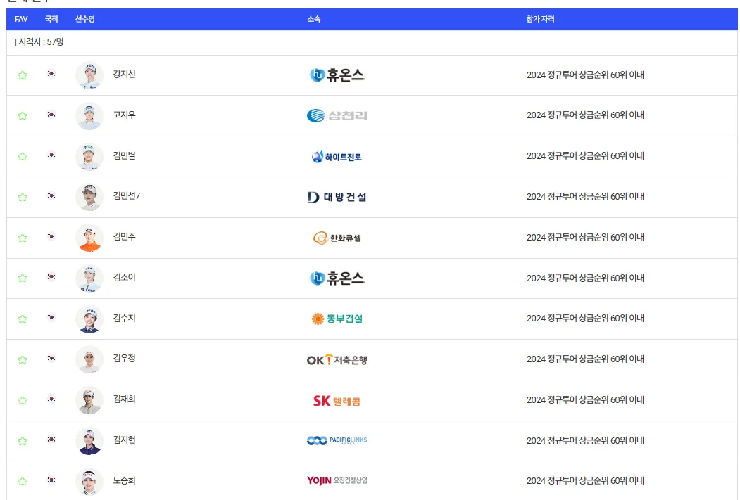The image size is (740, 500).
Task: Toggle the favorite star for 강지선
Action: [x=22, y=75]
